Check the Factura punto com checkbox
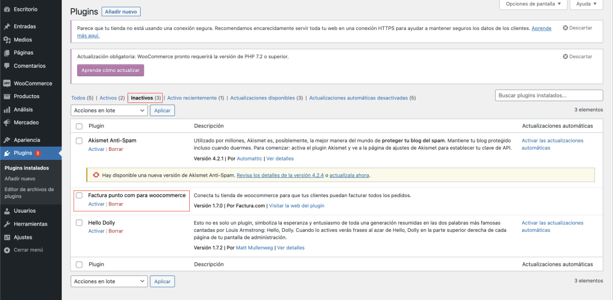 pyautogui.click(x=79, y=195)
